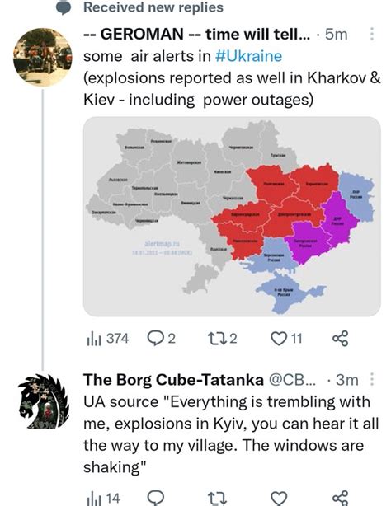This screenshot has height=506, width=391.
Task: Retweet GEROMAN's air alerts tweet
Action: point(222,339)
